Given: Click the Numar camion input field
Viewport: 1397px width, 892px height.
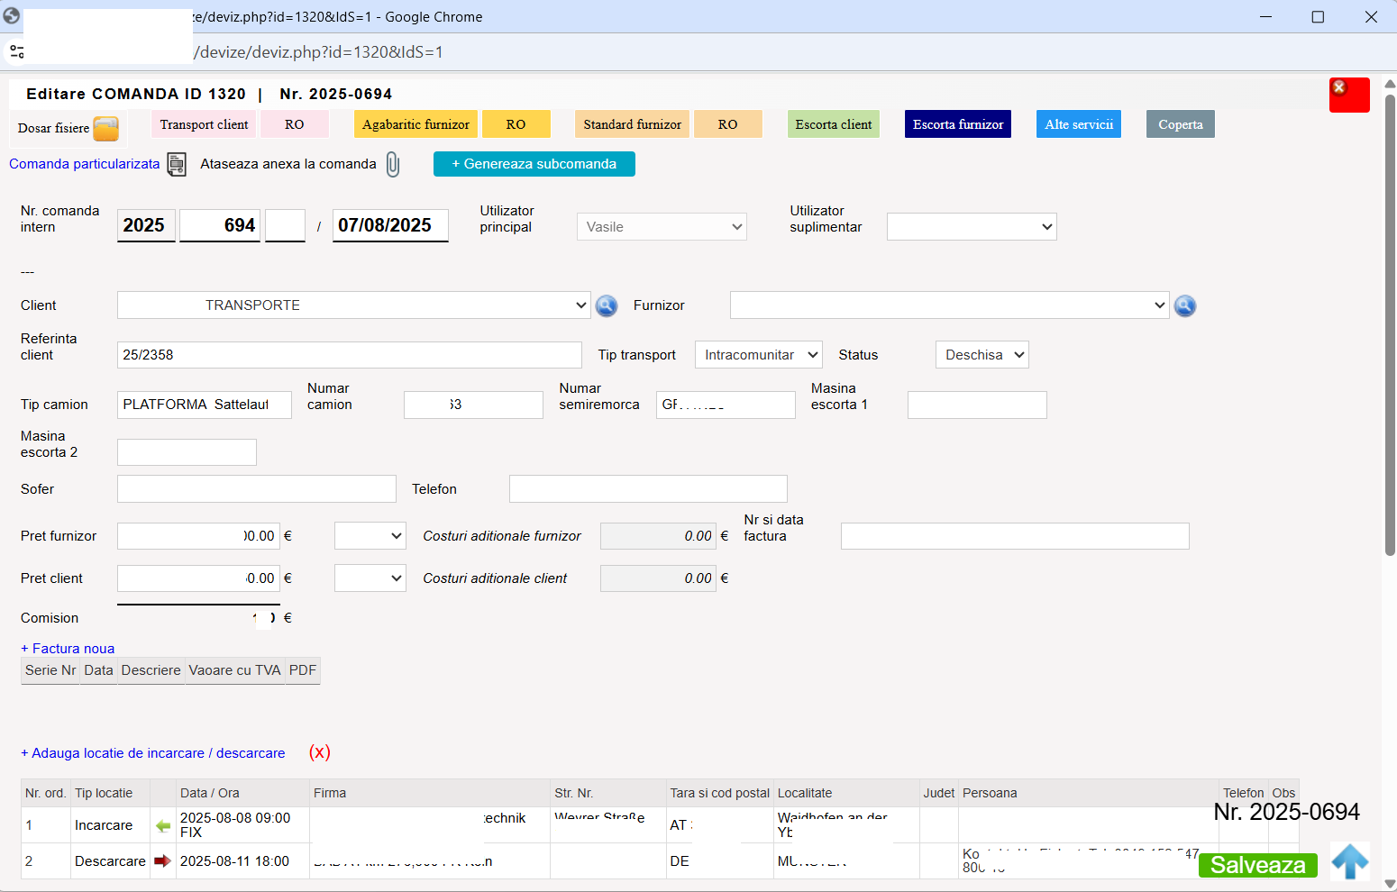Looking at the screenshot, I should coord(473,405).
